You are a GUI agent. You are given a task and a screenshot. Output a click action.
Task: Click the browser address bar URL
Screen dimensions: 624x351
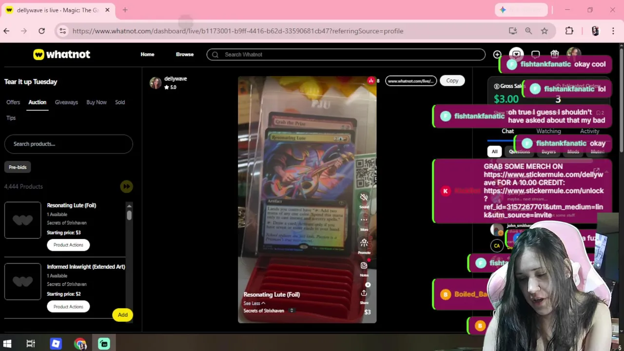(x=238, y=31)
